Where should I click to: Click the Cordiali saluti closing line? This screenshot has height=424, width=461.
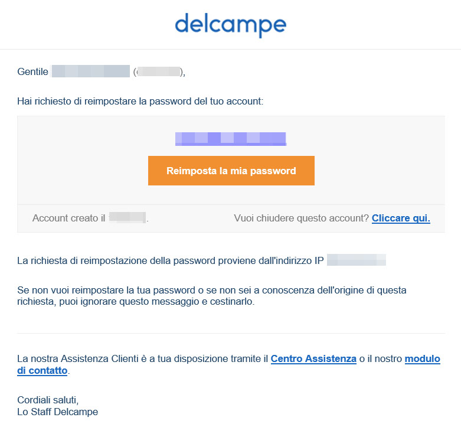[x=48, y=400]
